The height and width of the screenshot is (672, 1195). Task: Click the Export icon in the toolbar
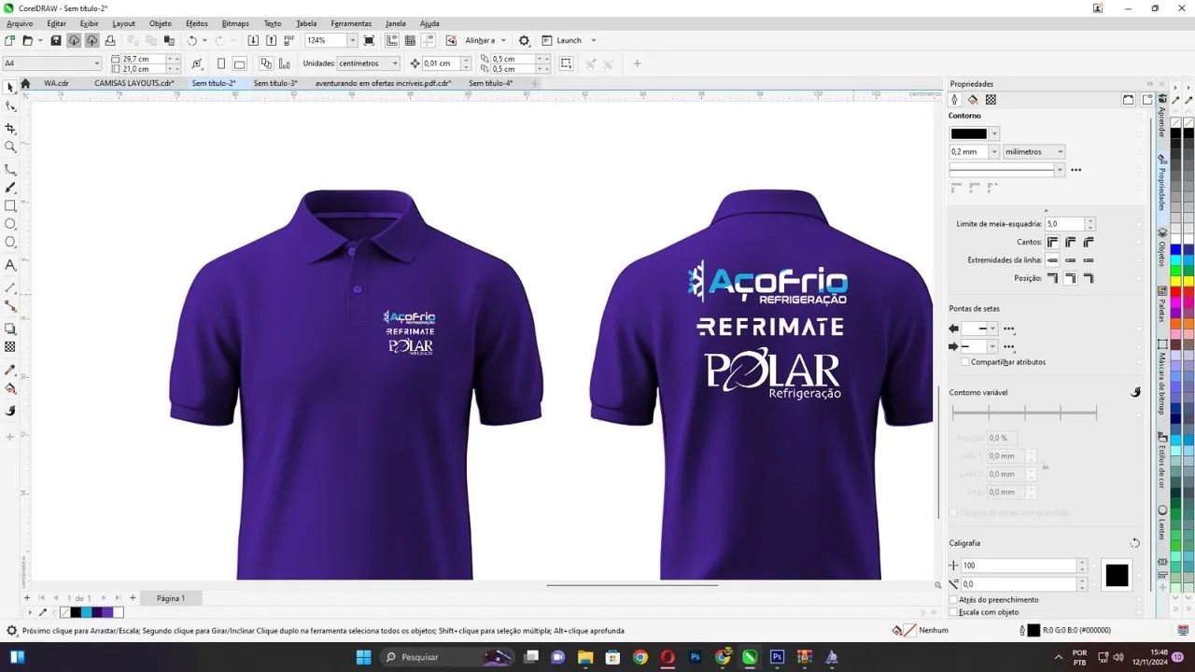click(x=271, y=41)
